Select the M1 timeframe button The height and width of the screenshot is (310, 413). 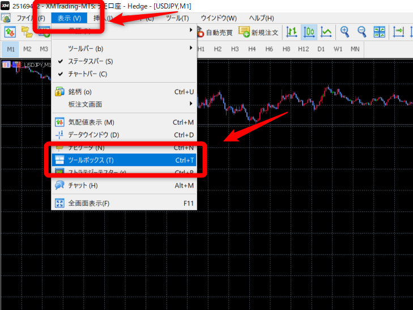coord(10,49)
